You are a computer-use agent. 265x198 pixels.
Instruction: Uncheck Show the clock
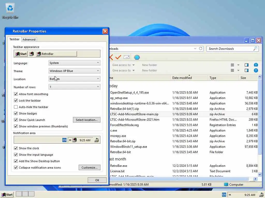tap(16, 148)
